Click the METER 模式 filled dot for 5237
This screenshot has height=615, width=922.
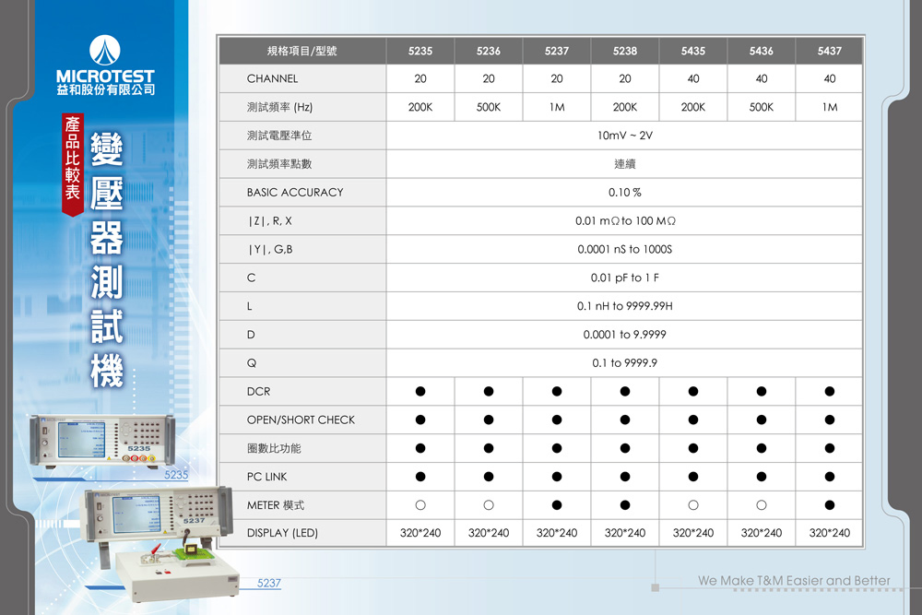coord(557,505)
